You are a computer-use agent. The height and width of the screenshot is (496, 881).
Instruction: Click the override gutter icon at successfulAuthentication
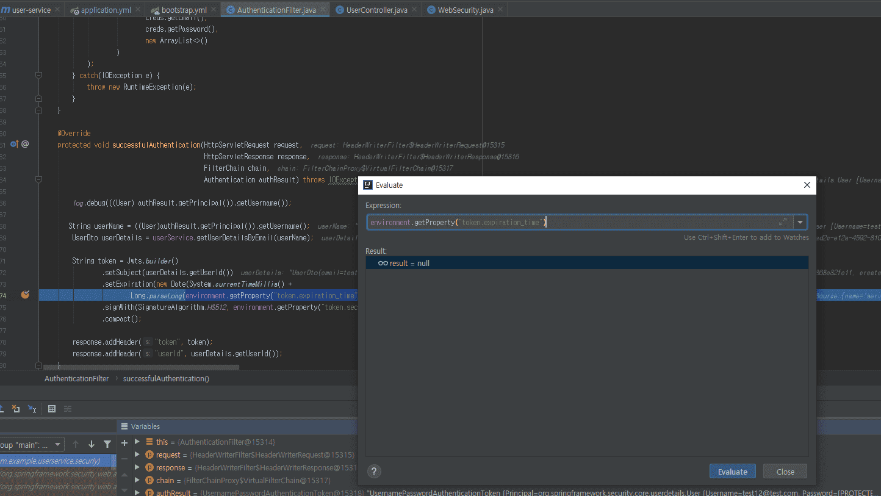(x=15, y=145)
